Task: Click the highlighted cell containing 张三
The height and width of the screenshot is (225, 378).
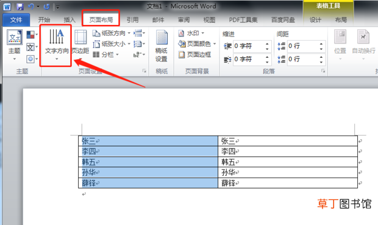Action: click(x=148, y=141)
